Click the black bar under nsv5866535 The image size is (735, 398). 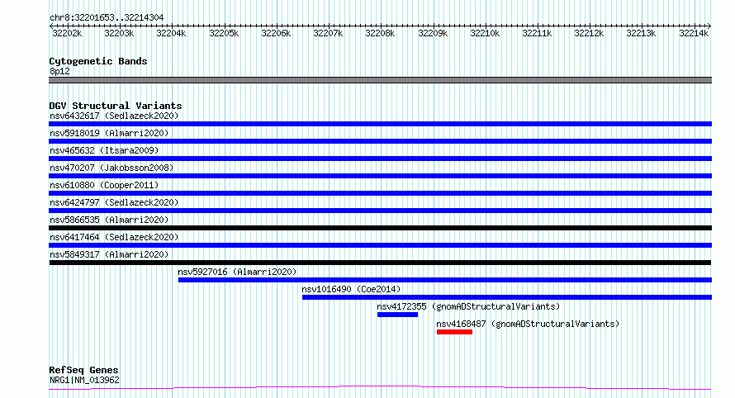(x=380, y=228)
